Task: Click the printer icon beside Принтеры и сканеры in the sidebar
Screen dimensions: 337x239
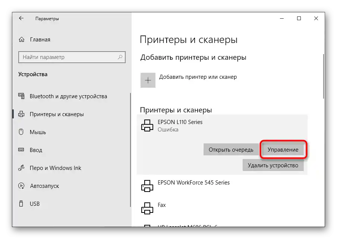Action: [21, 114]
